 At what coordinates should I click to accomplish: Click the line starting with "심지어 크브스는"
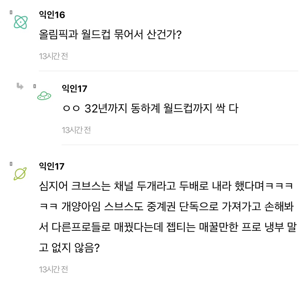click(166, 187)
